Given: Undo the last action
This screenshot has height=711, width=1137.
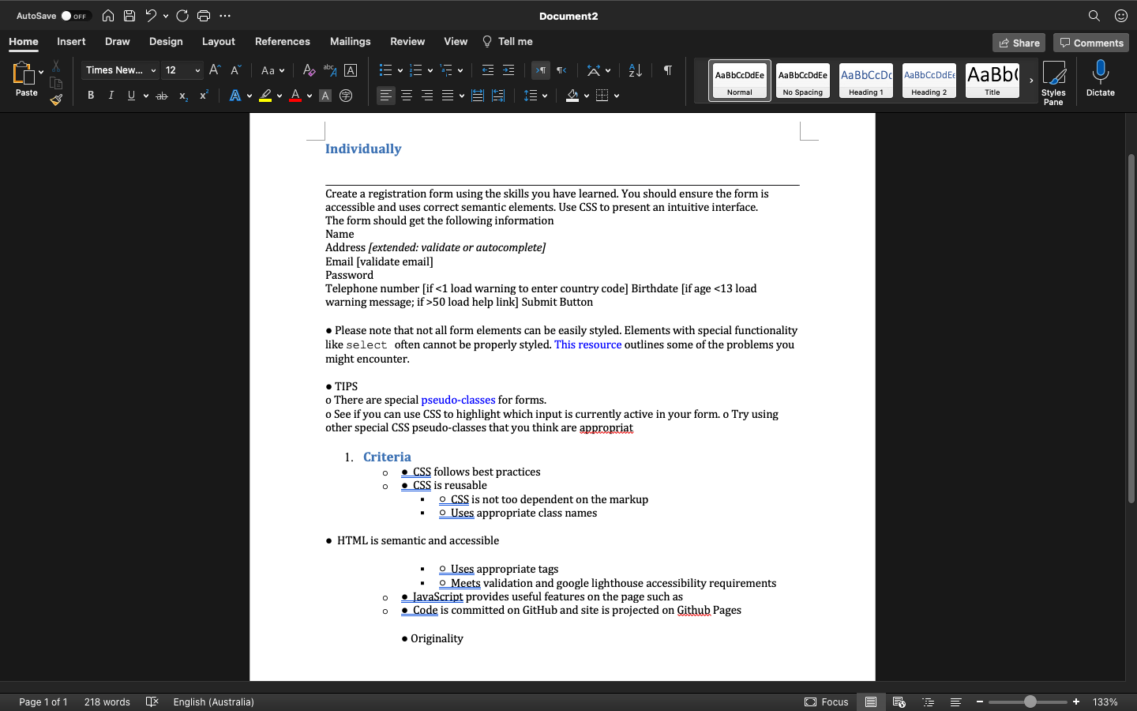Looking at the screenshot, I should pos(151,16).
